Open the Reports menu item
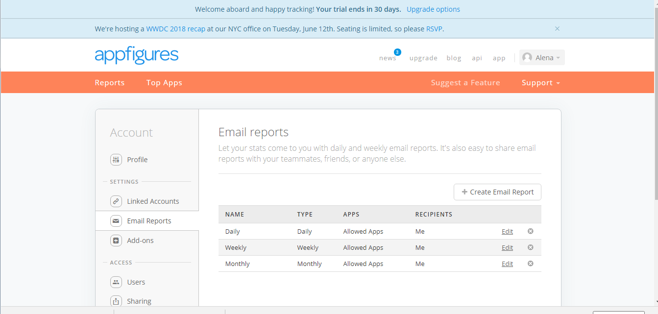 tap(110, 83)
